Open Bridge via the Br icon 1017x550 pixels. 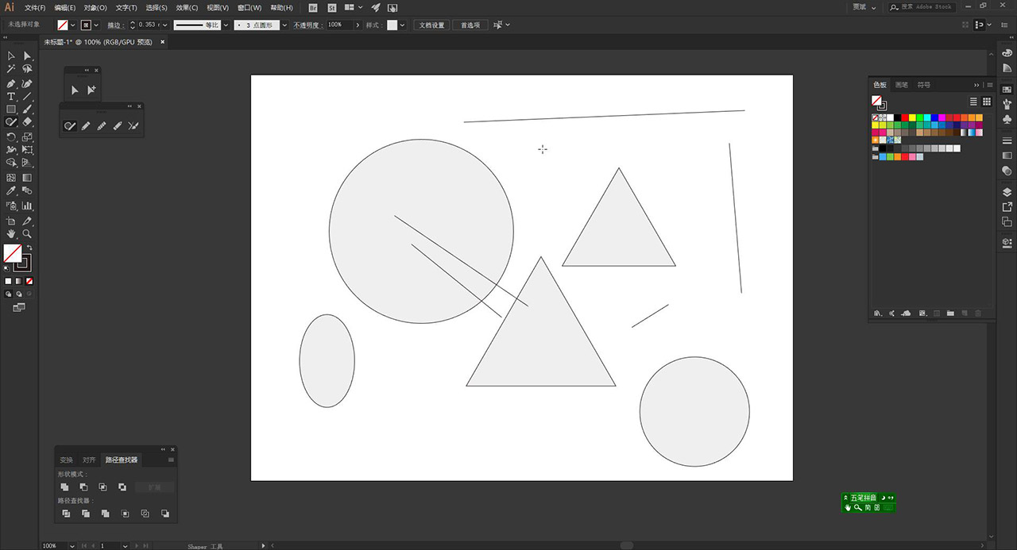click(x=312, y=7)
